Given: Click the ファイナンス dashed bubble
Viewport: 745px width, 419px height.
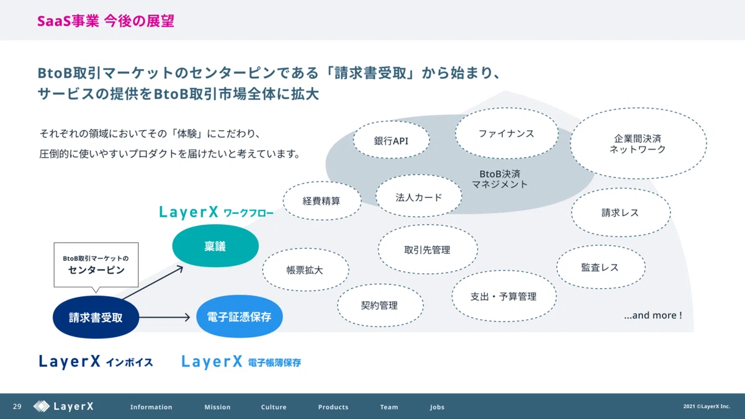Looking at the screenshot, I should point(506,133).
